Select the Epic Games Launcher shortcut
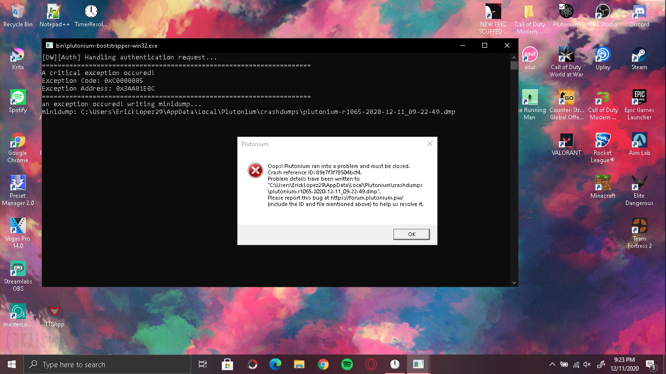This screenshot has height=374, width=666. (640, 105)
